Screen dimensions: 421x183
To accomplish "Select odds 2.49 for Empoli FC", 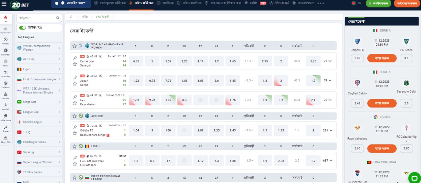I will pos(357,58).
